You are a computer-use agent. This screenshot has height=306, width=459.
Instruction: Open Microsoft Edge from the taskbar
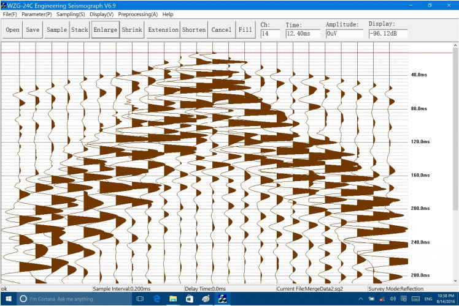[157, 299]
